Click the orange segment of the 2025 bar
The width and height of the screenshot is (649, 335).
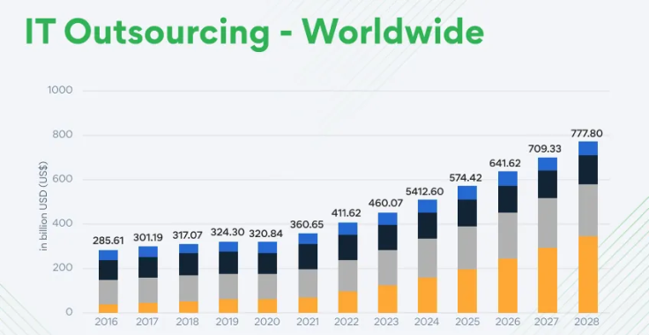pos(467,291)
